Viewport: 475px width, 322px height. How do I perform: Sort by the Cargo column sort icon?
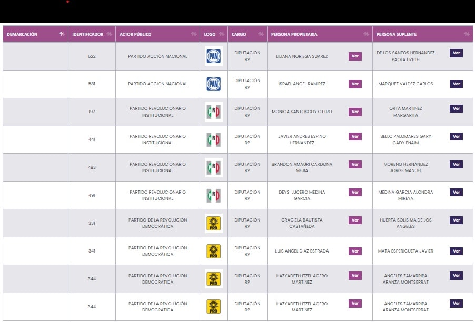tap(261, 34)
